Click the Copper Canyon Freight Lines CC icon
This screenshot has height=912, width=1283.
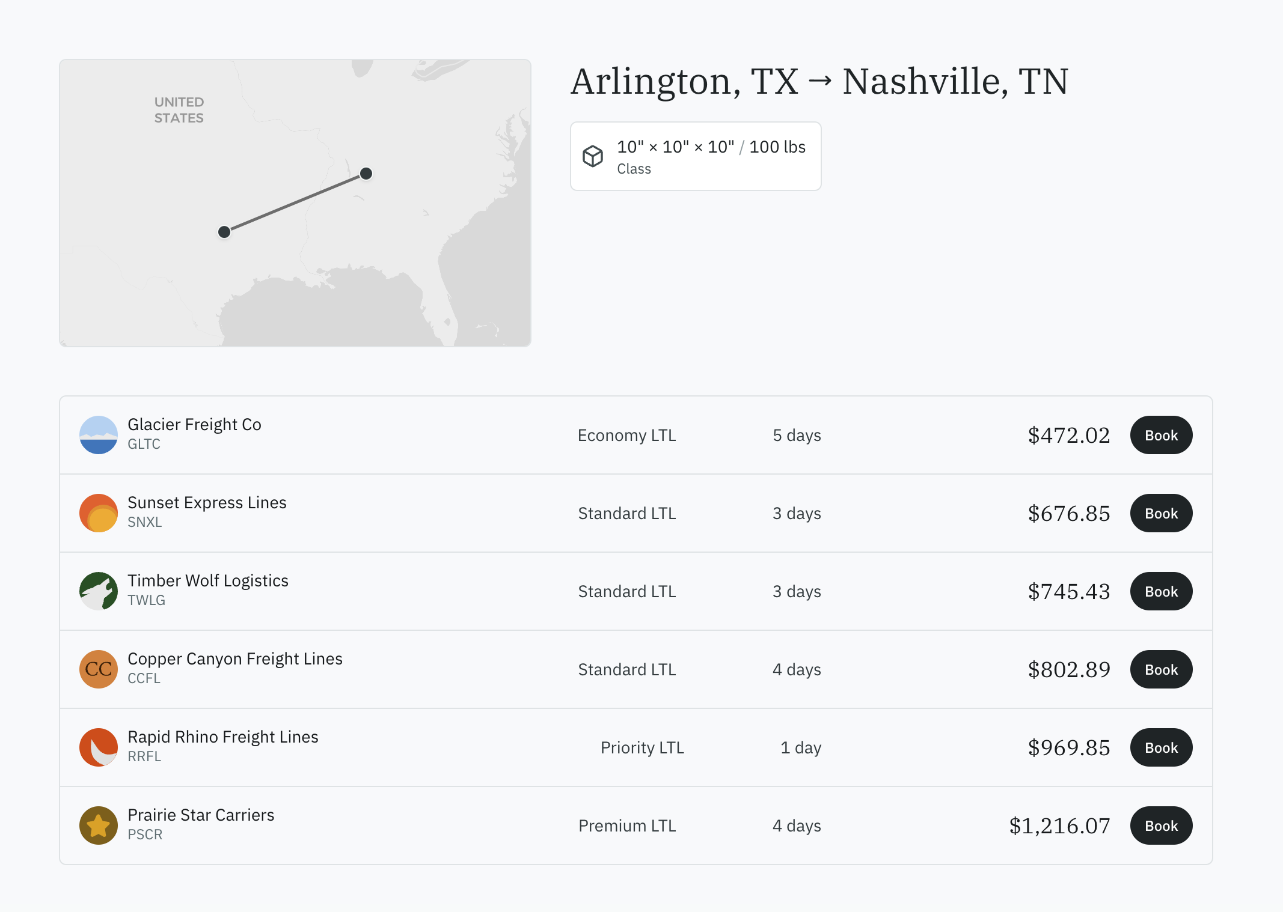[99, 669]
